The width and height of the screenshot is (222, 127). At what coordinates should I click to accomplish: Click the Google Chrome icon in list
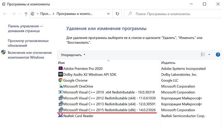(x=60, y=80)
